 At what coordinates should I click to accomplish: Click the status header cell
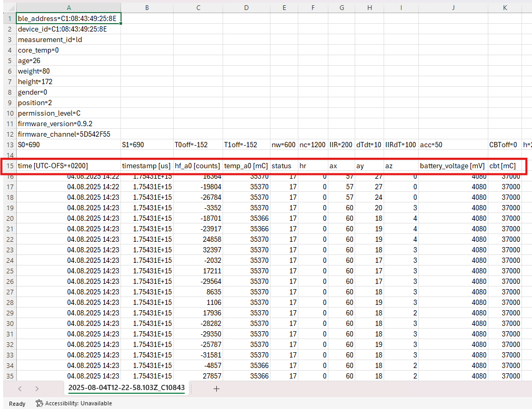coord(284,166)
